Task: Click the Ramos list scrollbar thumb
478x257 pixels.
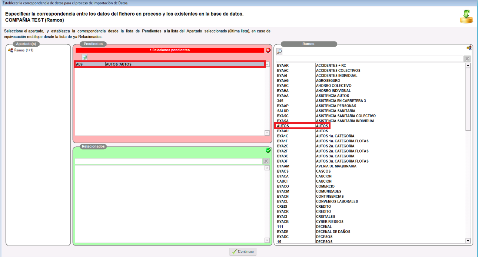Action: 468,99
